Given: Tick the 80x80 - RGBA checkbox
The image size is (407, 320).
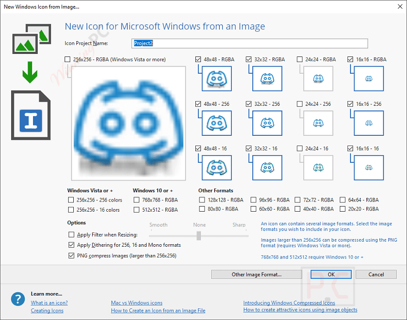Looking at the screenshot, I should (x=202, y=209).
